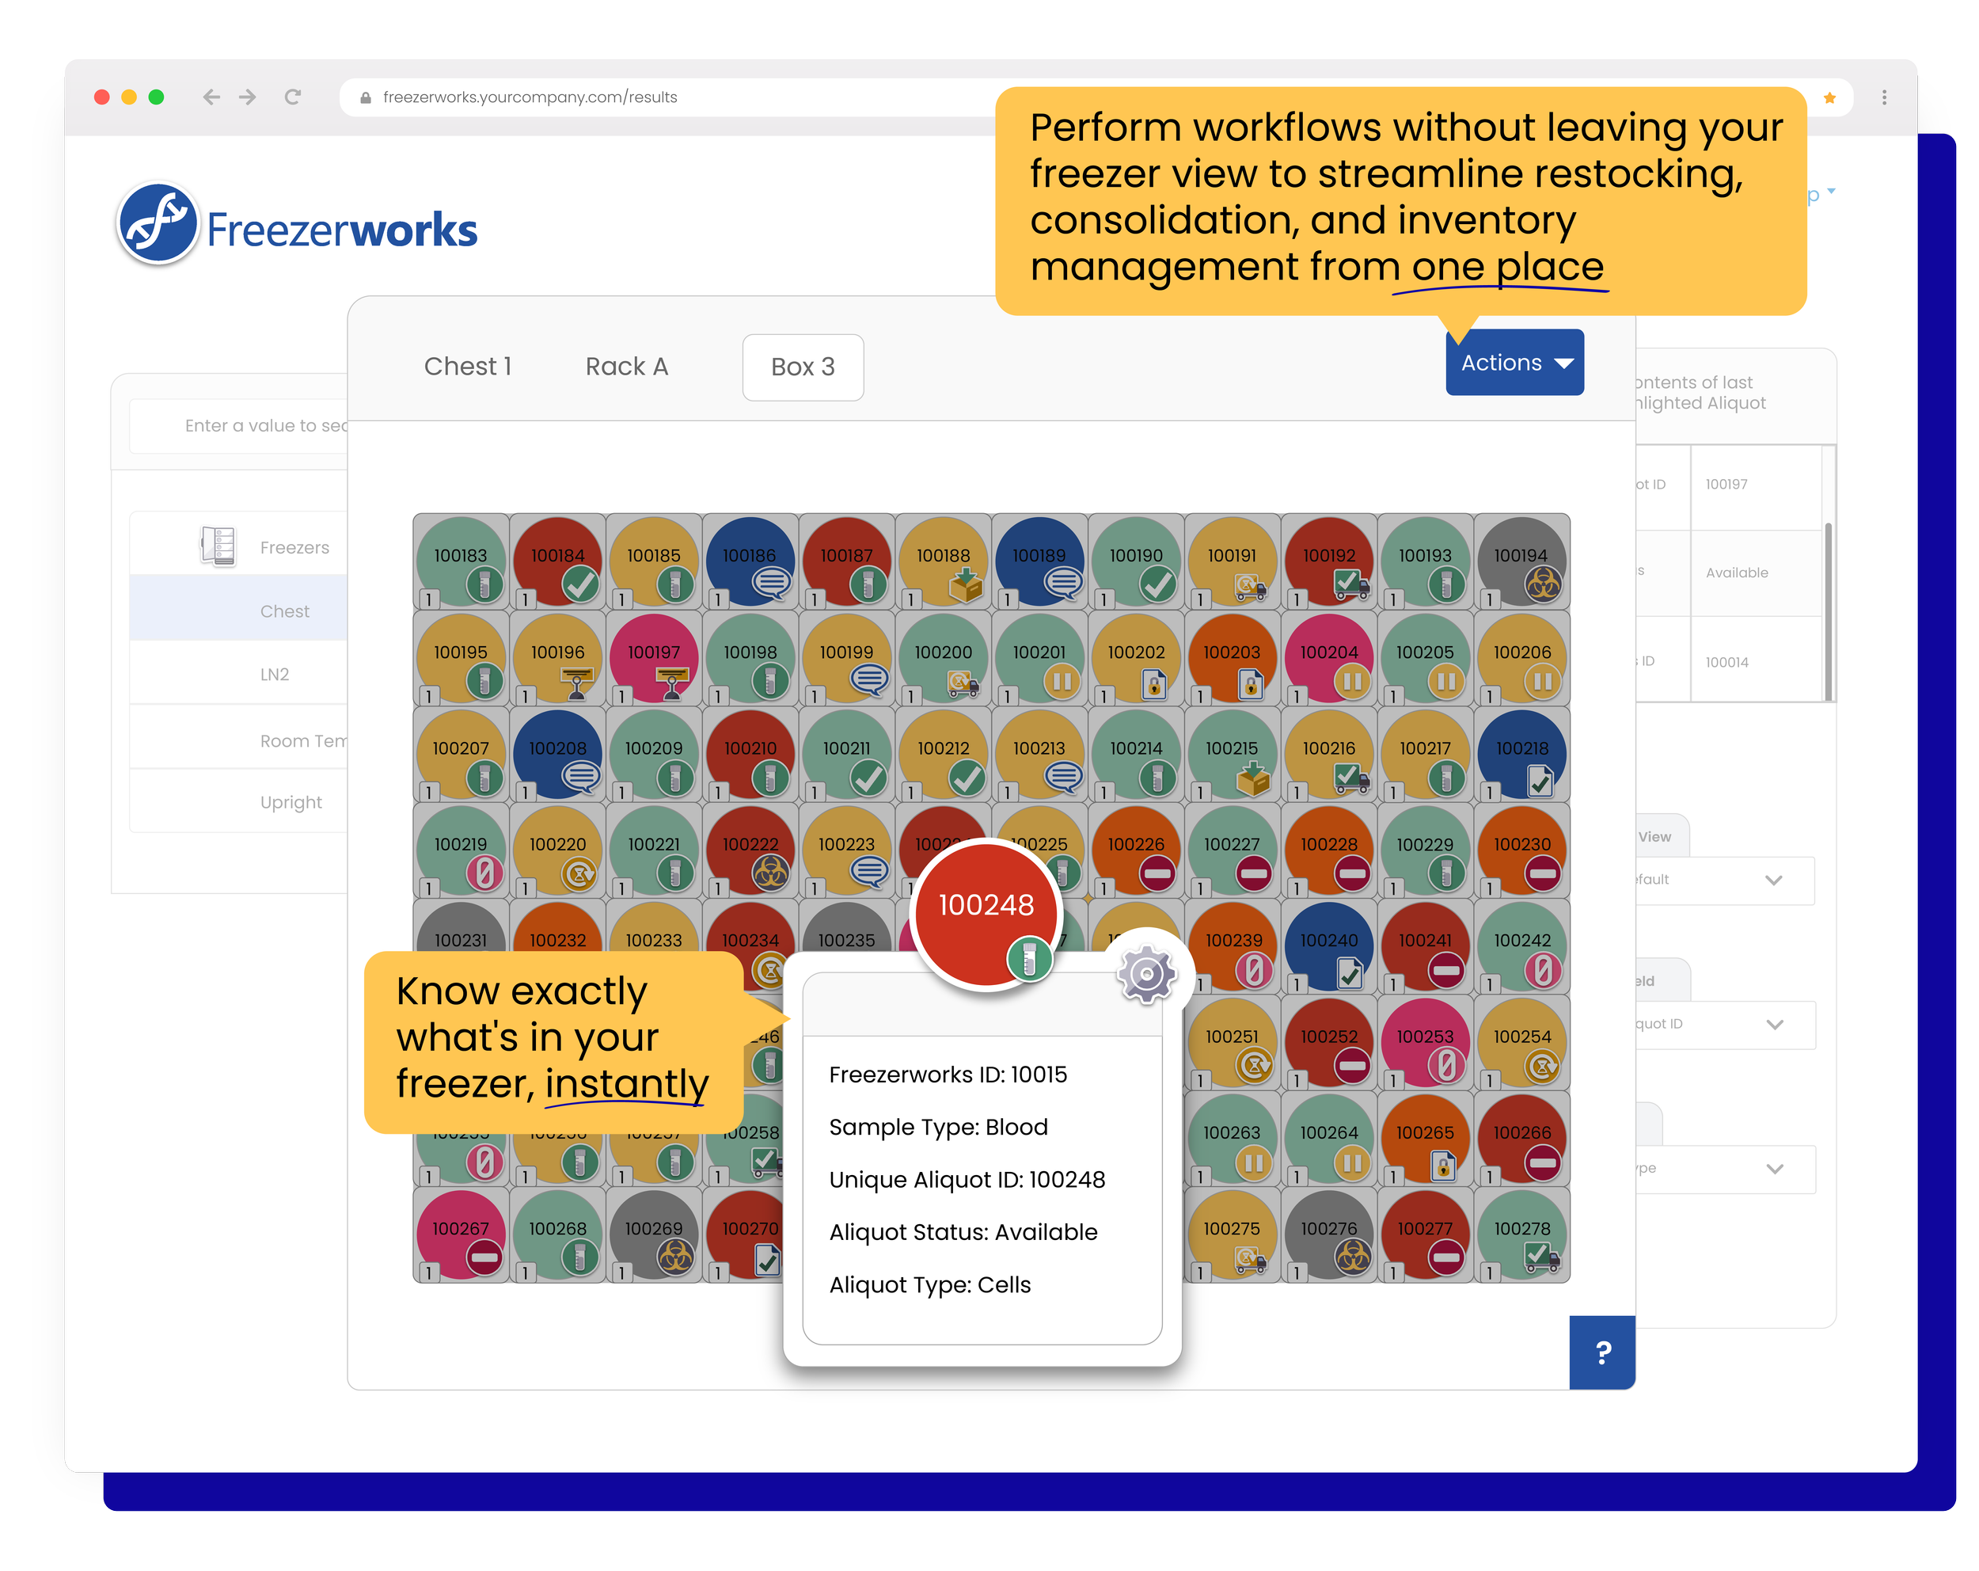Click the comment bubble icon on aliquot 100186

(771, 584)
